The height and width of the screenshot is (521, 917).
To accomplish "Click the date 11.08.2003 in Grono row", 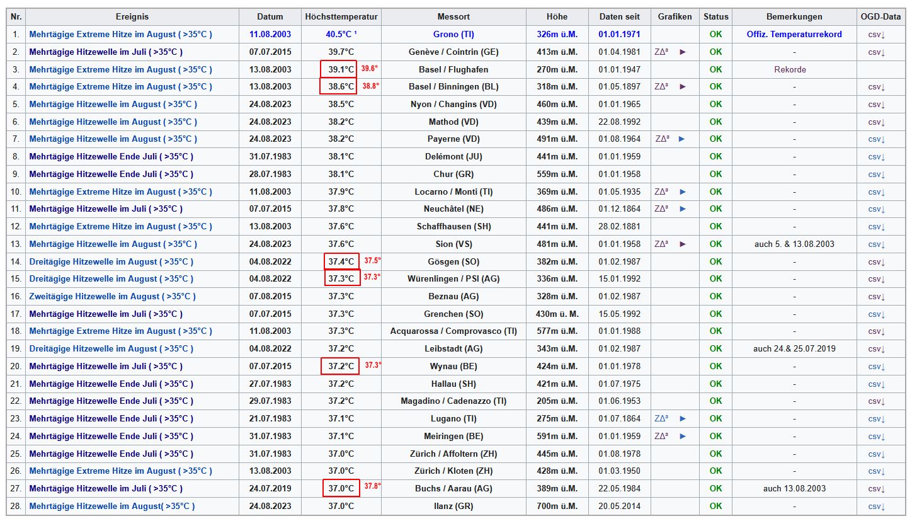I will (x=270, y=34).
